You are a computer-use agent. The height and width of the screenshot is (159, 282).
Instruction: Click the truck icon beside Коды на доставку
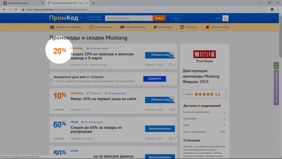pyautogui.click(x=122, y=27)
